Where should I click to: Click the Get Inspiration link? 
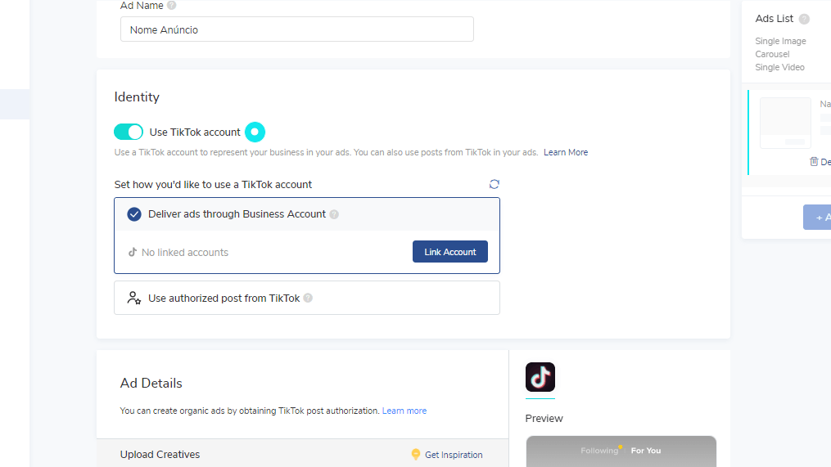pos(454,455)
